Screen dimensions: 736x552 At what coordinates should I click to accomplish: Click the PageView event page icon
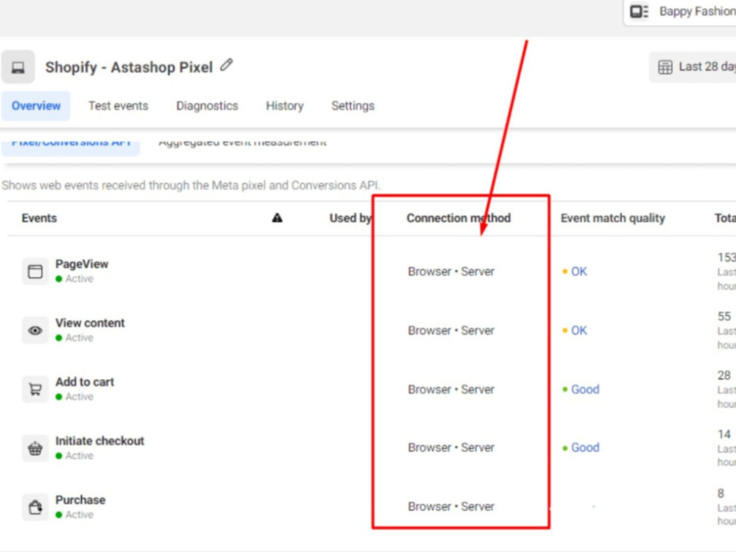[x=35, y=271]
